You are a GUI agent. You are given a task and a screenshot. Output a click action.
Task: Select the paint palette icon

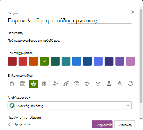[x=76, y=84]
